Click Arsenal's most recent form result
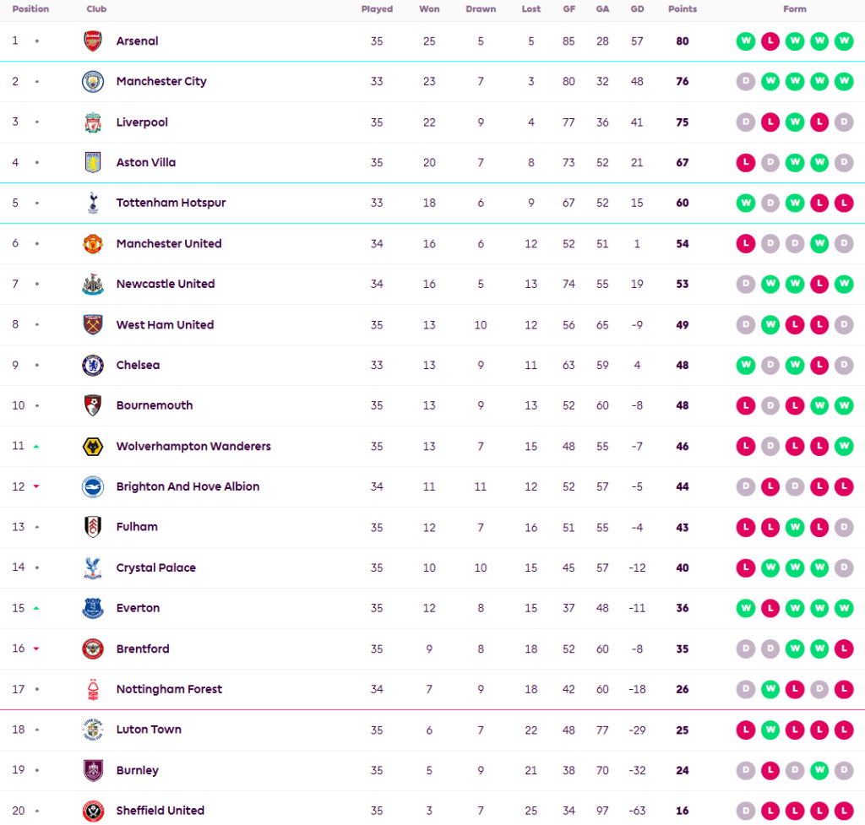This screenshot has width=865, height=825. [x=844, y=41]
